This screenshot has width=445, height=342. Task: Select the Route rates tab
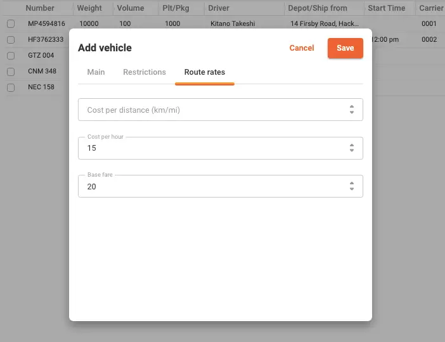coord(204,72)
